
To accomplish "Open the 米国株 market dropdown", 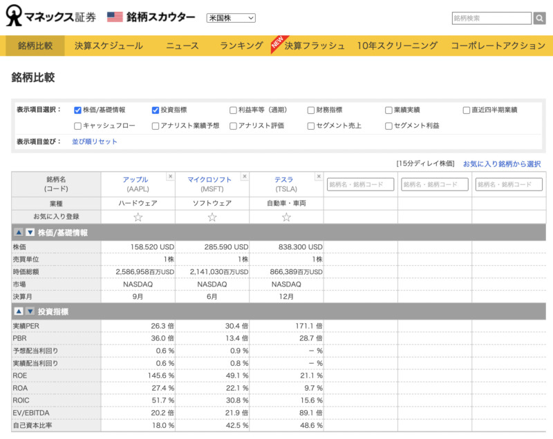I will point(231,18).
